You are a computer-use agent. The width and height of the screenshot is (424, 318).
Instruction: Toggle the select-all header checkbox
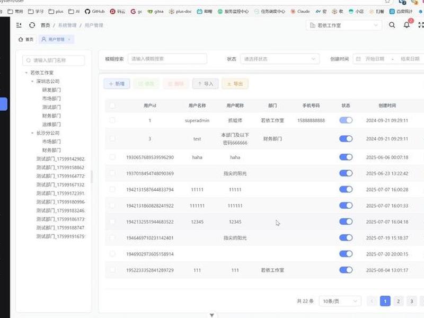coord(112,105)
